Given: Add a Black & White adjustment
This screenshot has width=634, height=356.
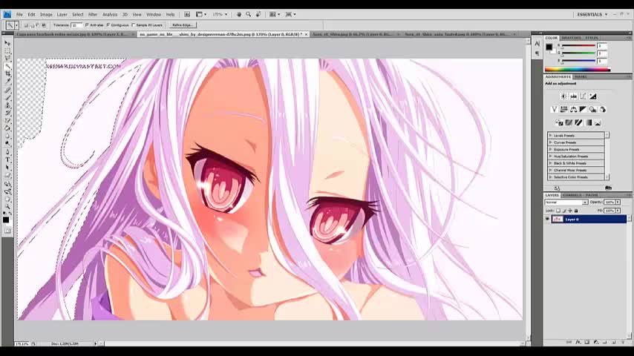Looking at the screenshot, I should point(583,110).
